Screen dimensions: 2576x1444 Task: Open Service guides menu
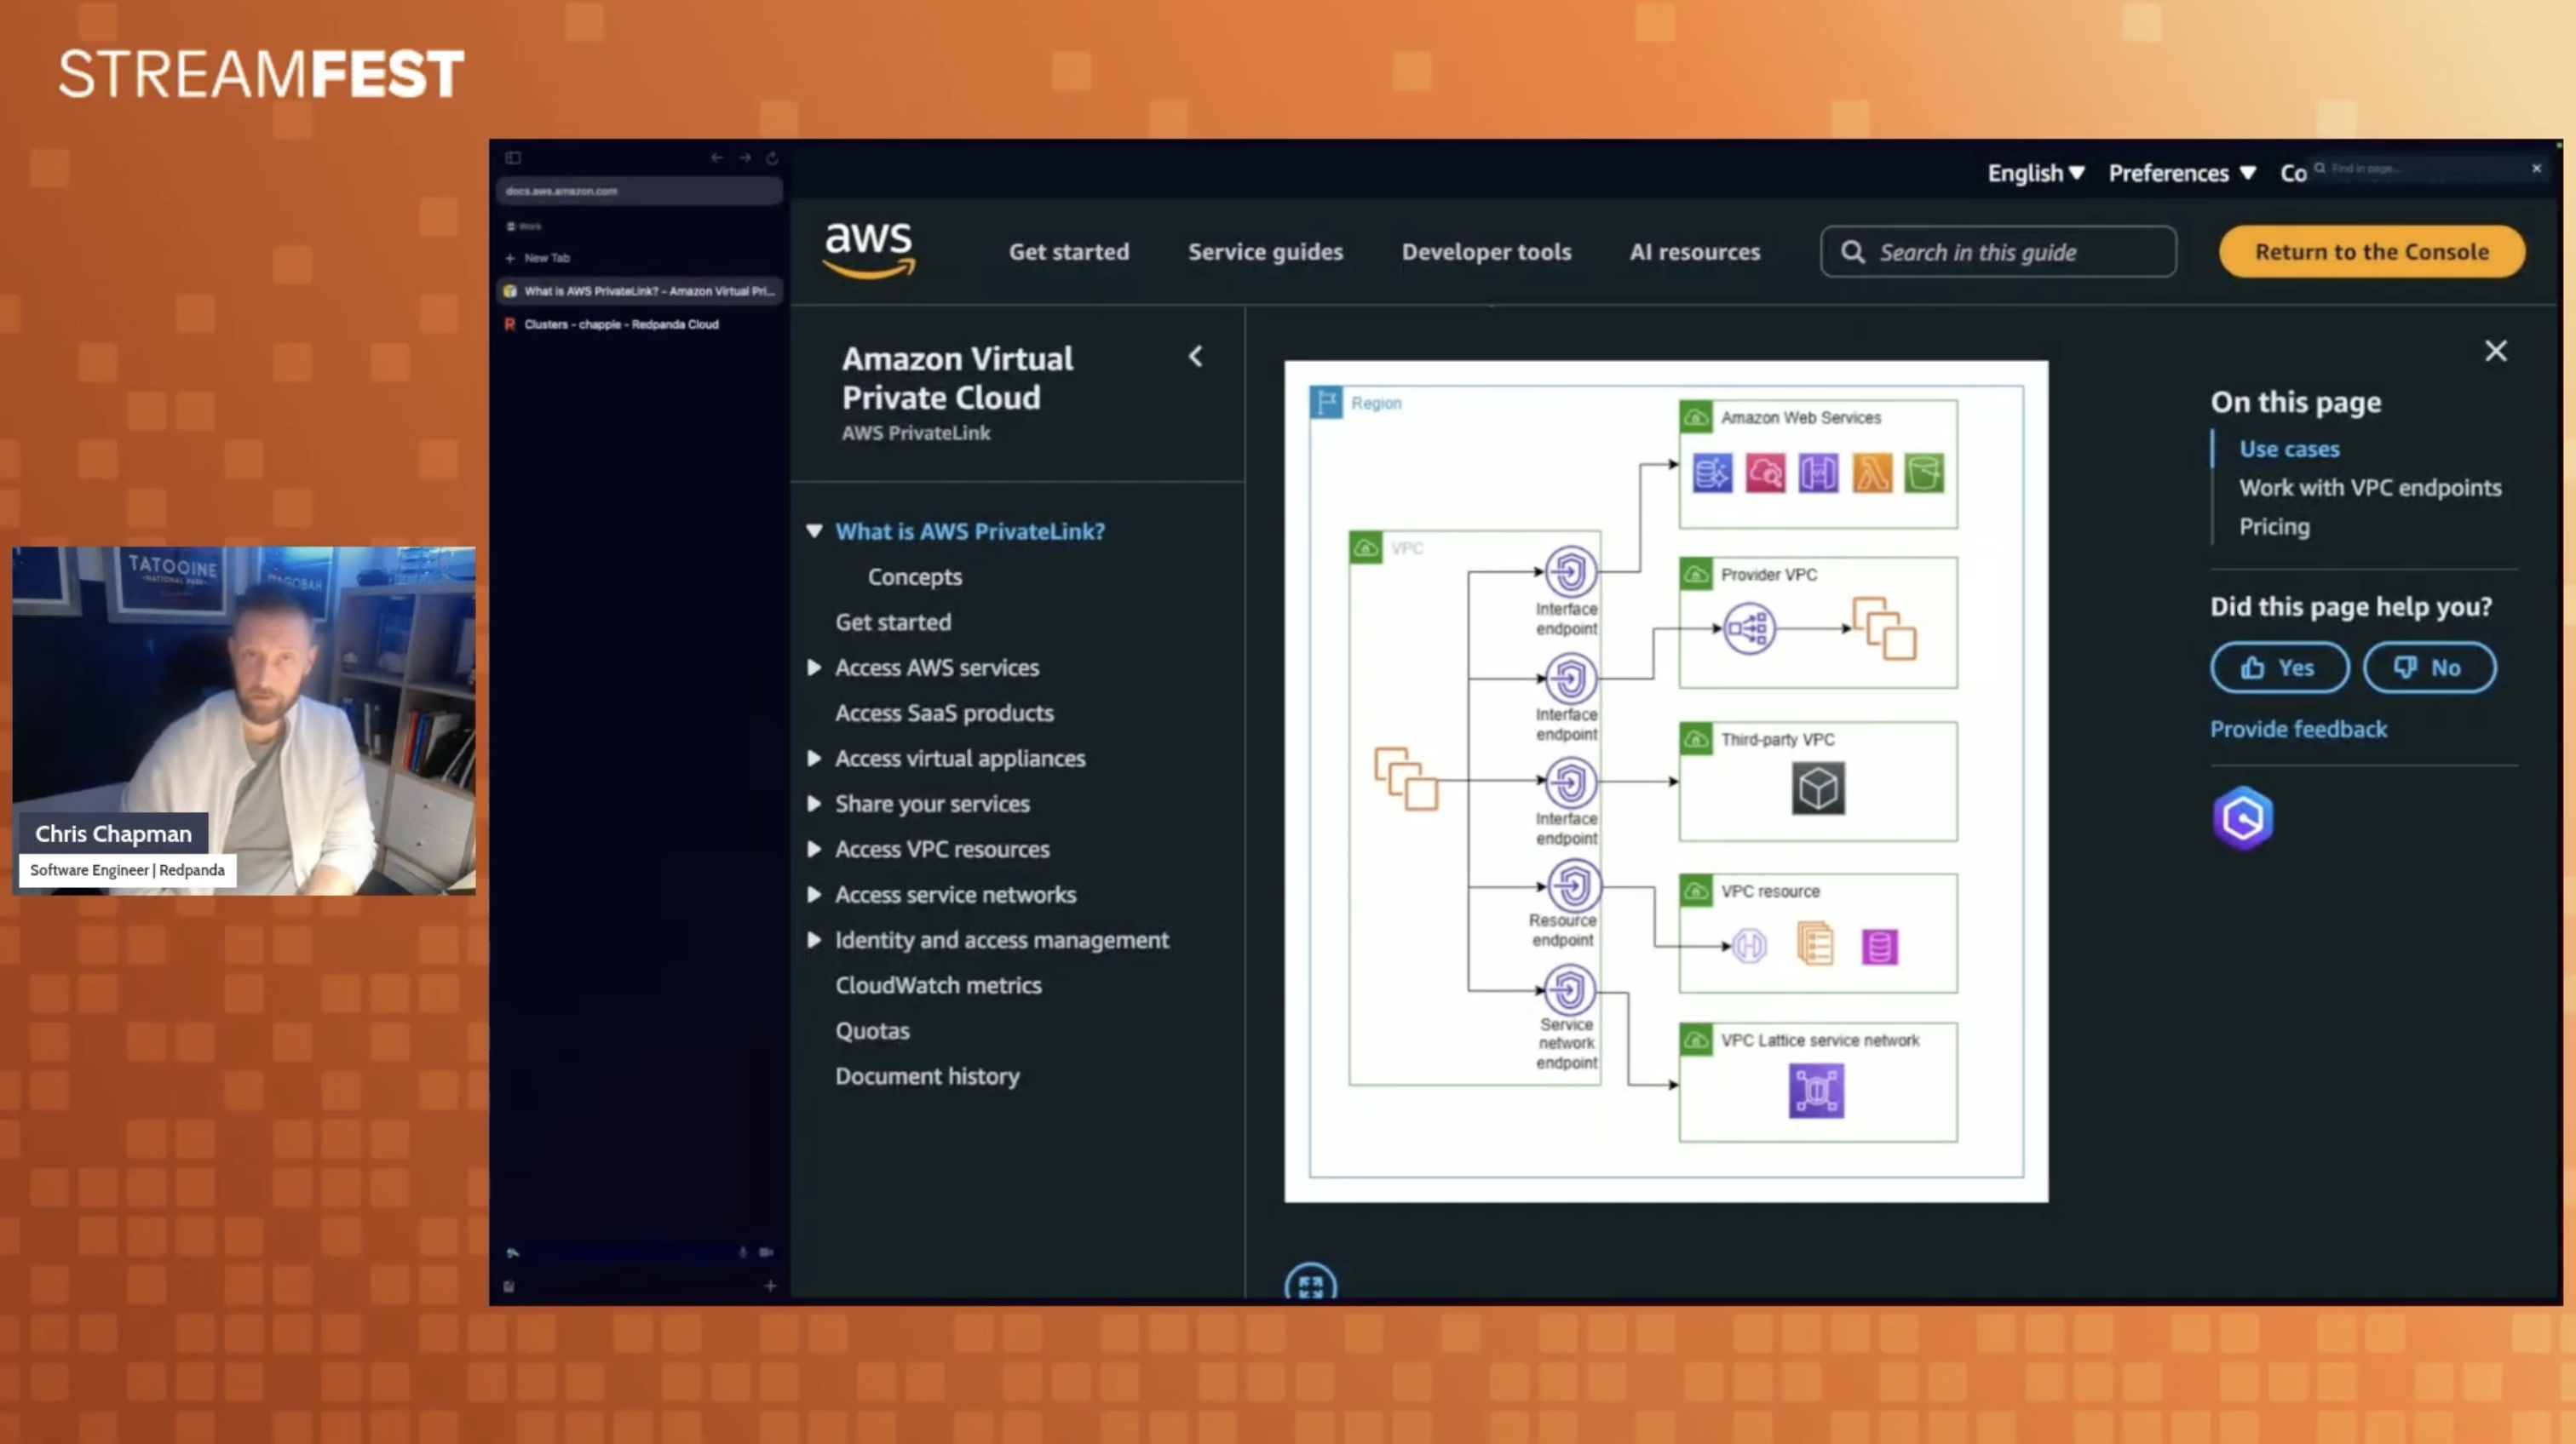click(x=1265, y=252)
